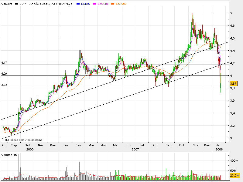Click the black EDP legend marker
The height and width of the screenshot is (182, 243).
[16, 4]
